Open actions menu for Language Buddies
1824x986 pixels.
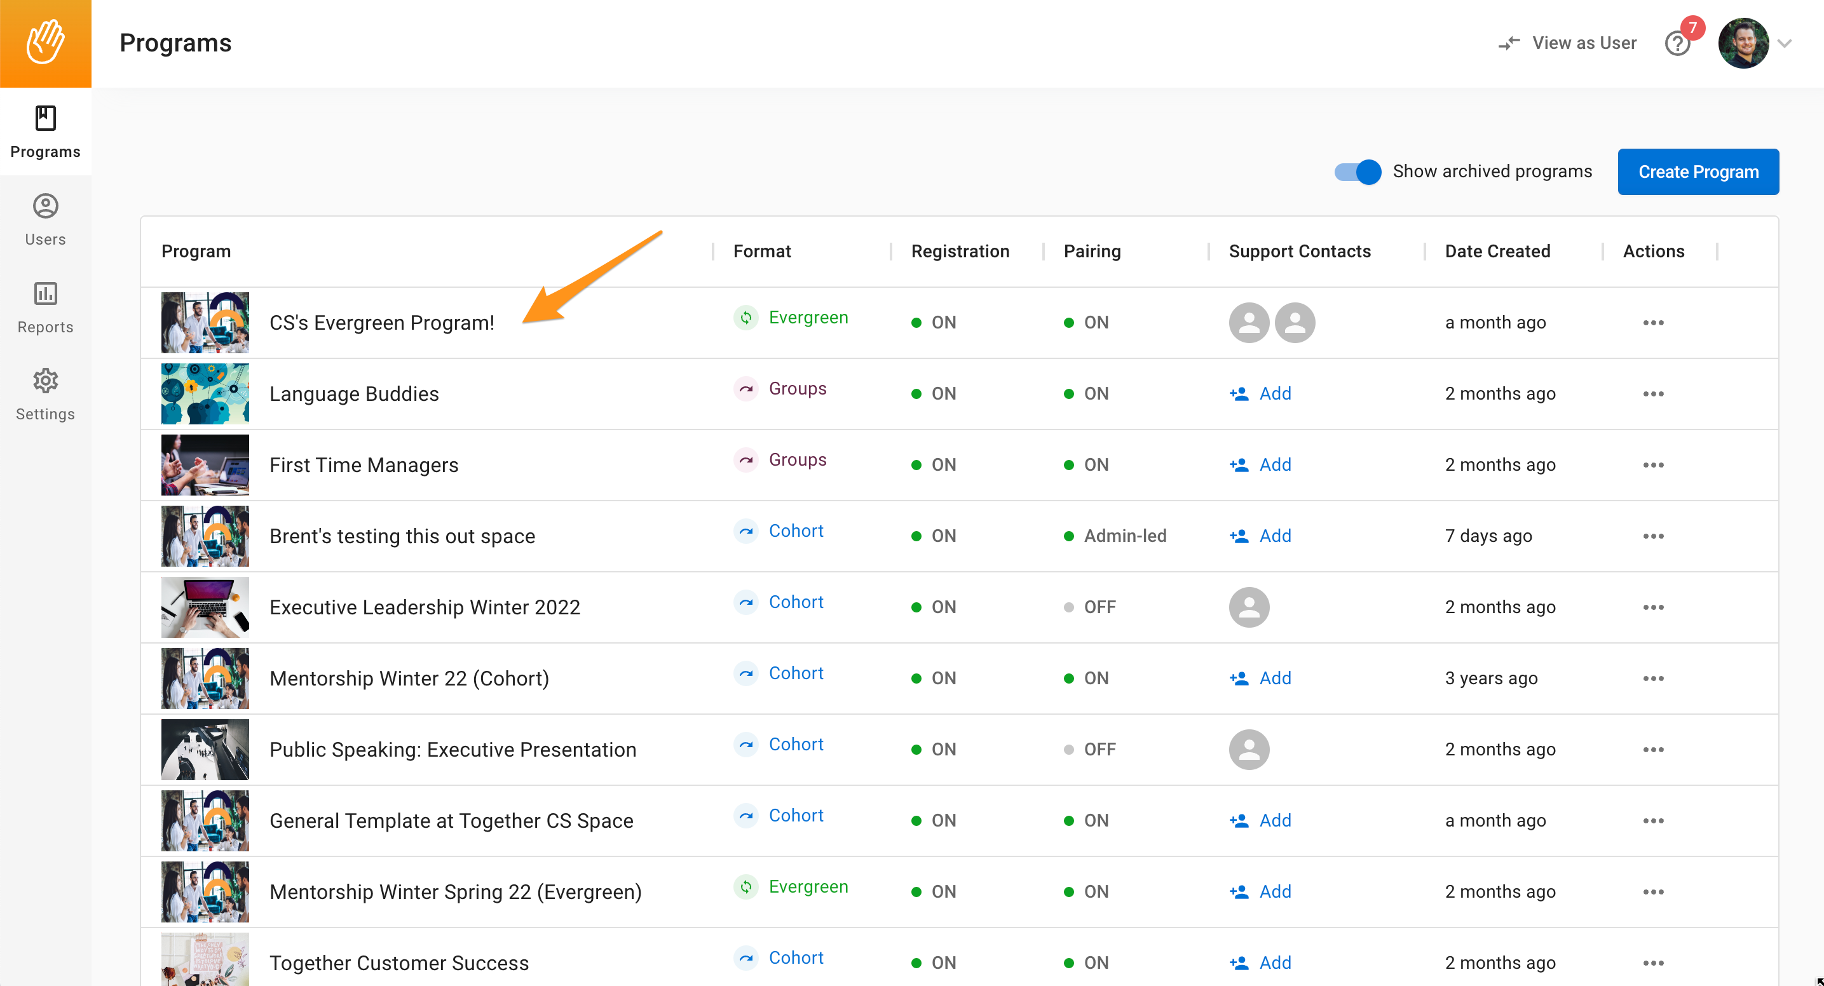pyautogui.click(x=1652, y=395)
